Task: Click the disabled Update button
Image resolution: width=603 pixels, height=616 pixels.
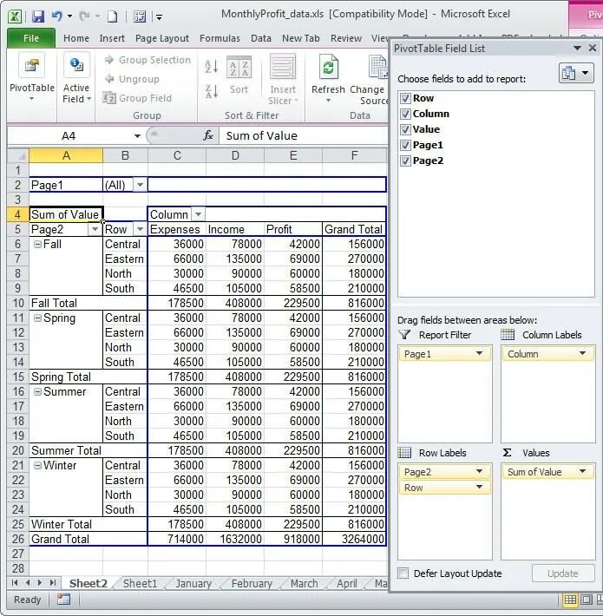Action: pos(562,573)
